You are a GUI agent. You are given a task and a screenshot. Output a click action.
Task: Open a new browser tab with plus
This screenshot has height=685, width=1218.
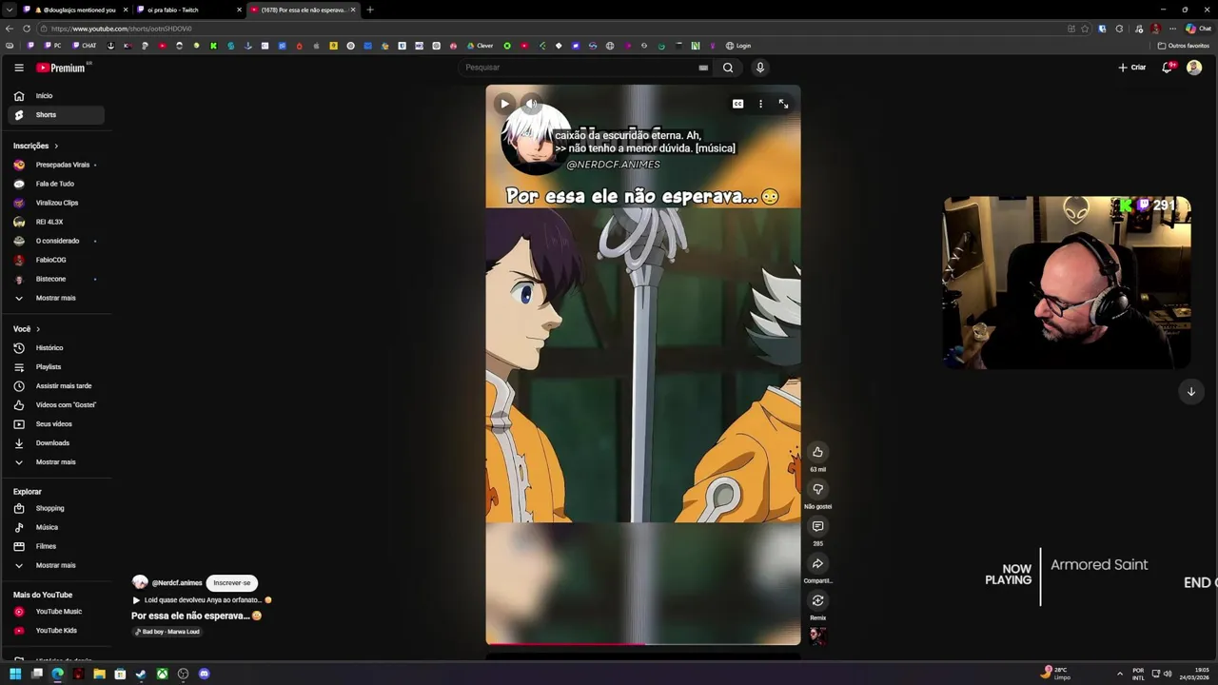tap(370, 10)
